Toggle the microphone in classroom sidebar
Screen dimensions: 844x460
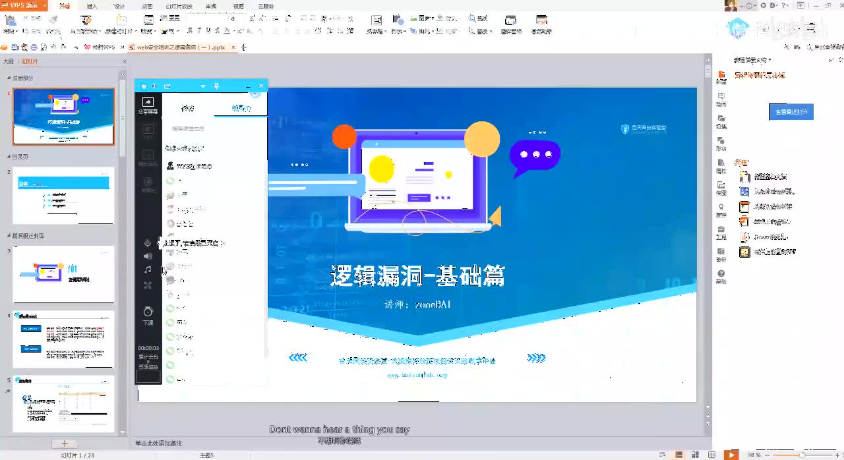point(148,243)
